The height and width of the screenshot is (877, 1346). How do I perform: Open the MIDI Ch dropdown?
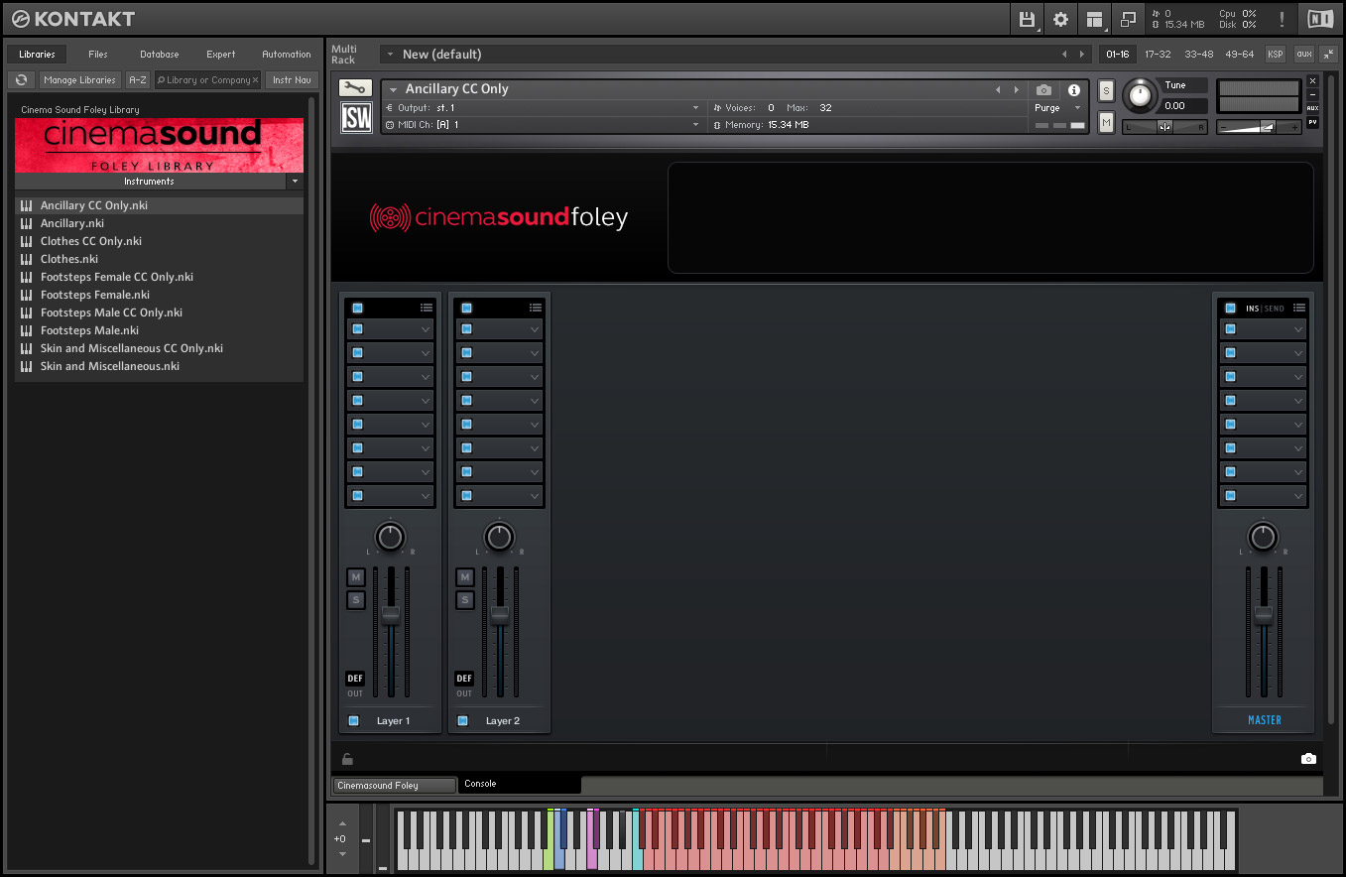[x=542, y=125]
